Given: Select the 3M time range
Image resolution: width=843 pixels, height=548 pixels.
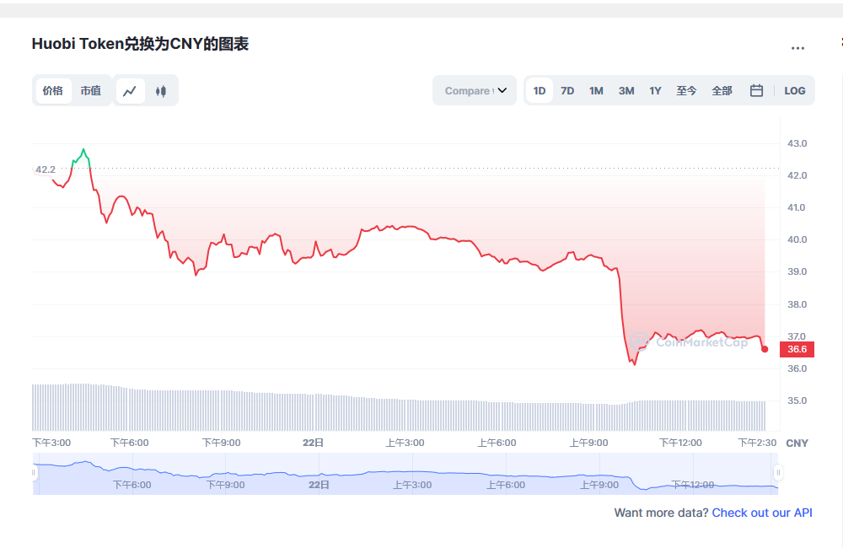Looking at the screenshot, I should click(626, 90).
